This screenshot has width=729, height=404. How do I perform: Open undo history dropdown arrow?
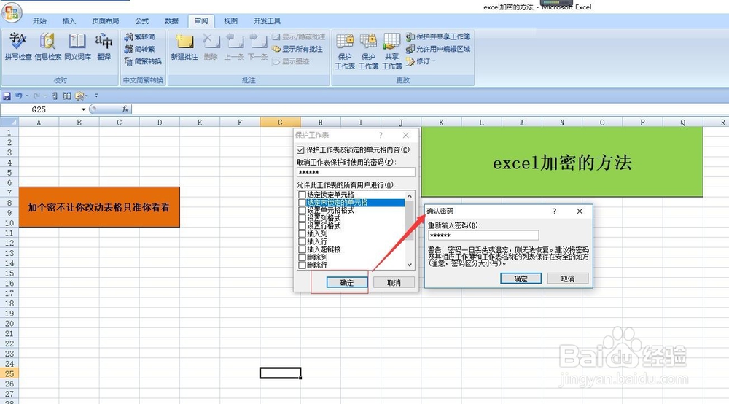(27, 96)
